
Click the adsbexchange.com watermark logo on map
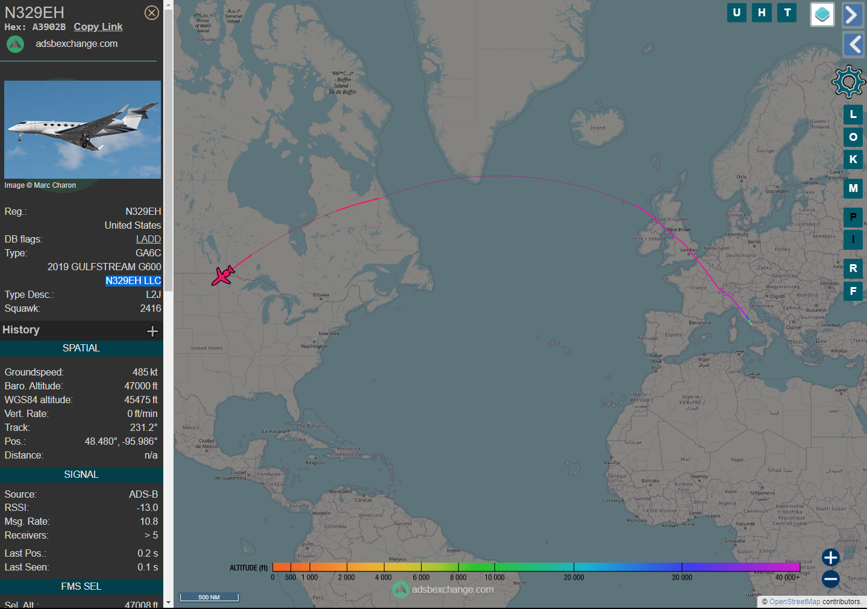(443, 589)
